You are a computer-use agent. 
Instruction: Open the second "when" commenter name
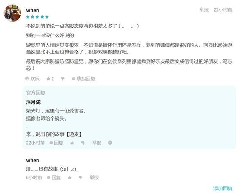(32, 160)
